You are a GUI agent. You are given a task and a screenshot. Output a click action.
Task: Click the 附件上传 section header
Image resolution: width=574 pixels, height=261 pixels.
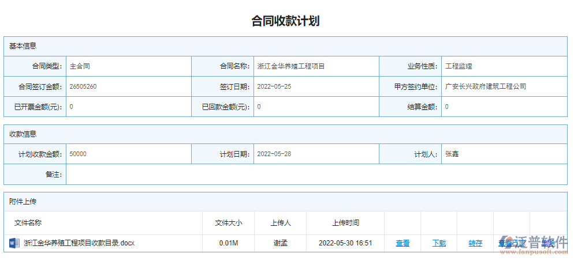23,202
